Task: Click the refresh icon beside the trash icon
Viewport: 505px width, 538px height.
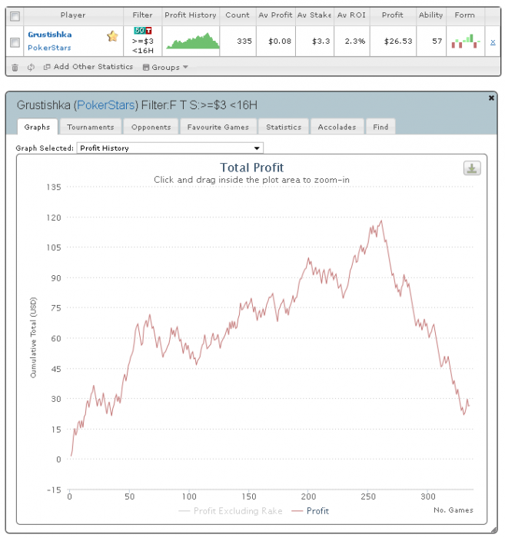Action: tap(31, 68)
